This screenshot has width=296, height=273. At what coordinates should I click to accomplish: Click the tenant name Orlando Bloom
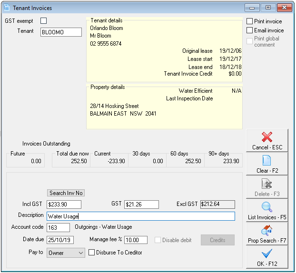[107, 28]
